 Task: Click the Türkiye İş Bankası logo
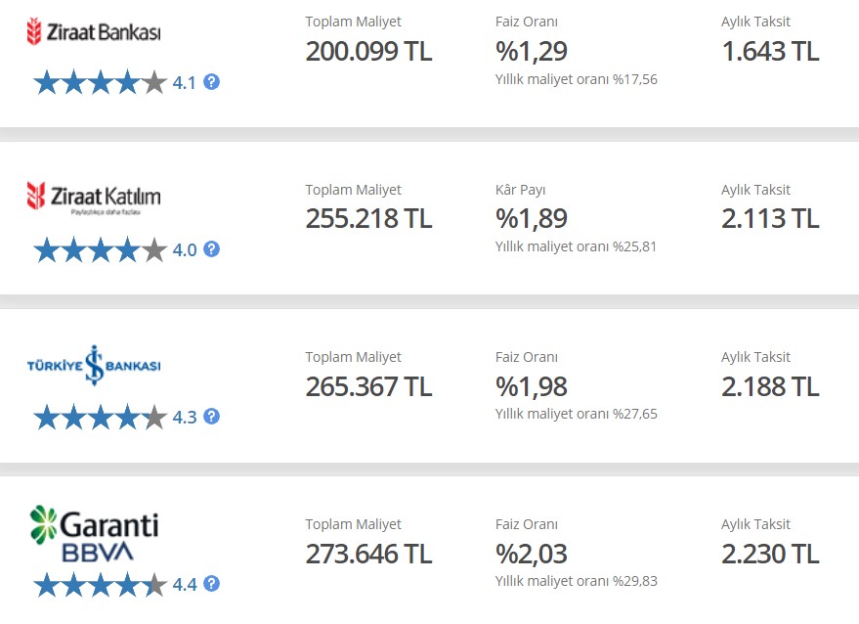[x=94, y=366]
